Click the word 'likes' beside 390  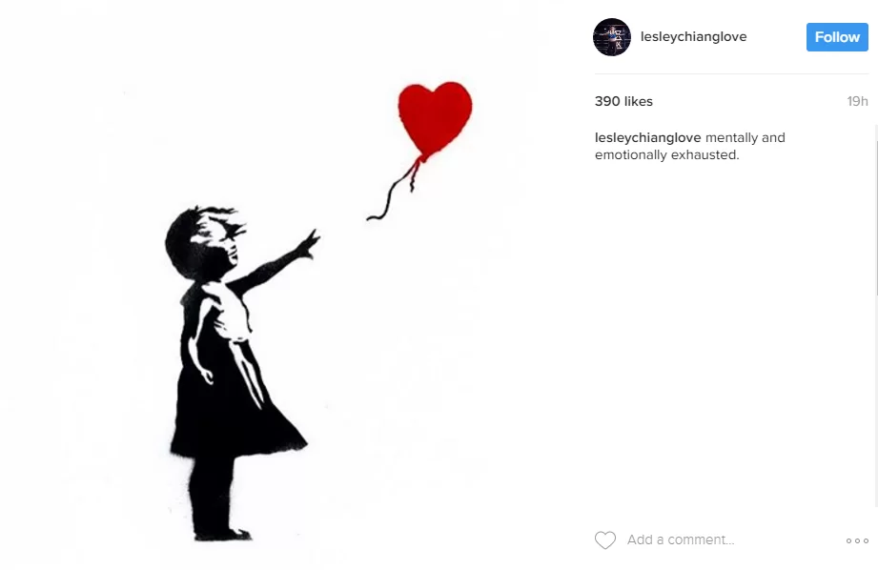click(x=639, y=101)
